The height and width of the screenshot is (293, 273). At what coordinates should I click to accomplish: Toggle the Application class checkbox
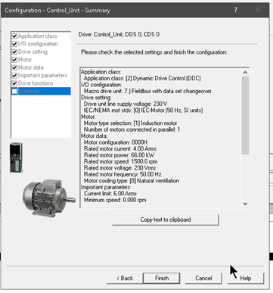(14, 36)
